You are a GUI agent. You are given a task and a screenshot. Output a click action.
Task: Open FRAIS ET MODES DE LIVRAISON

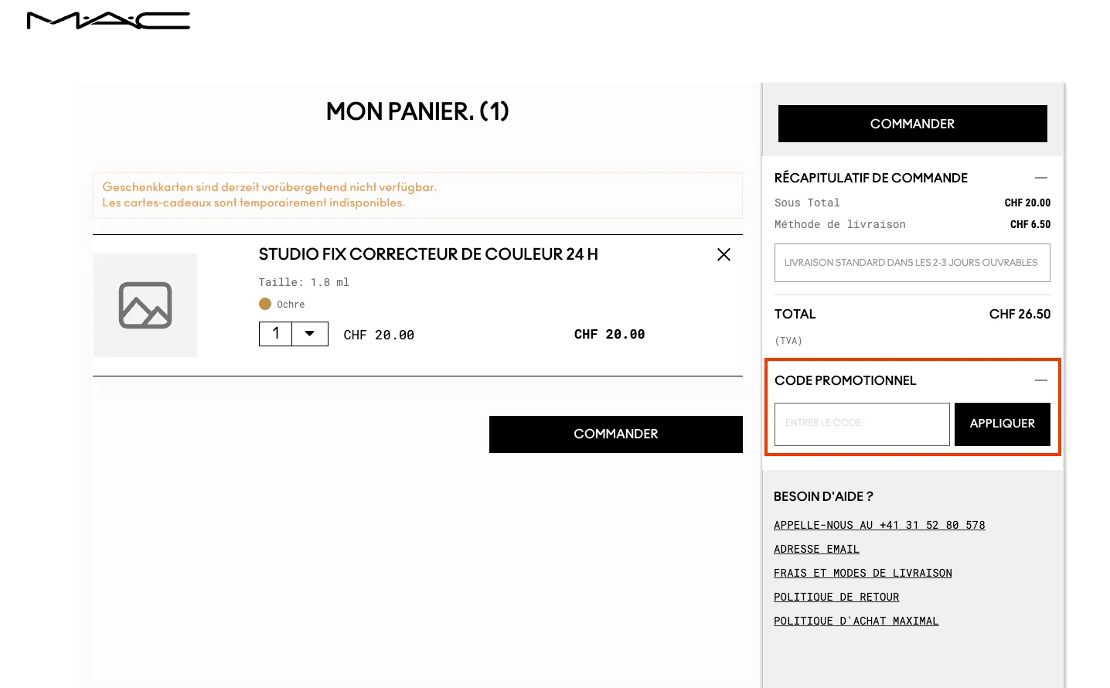click(863, 573)
